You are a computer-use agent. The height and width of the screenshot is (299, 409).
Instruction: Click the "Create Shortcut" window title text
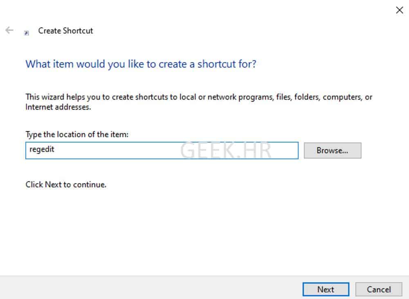pos(65,31)
